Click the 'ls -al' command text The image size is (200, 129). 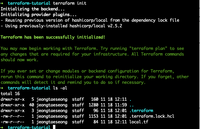point(60,88)
